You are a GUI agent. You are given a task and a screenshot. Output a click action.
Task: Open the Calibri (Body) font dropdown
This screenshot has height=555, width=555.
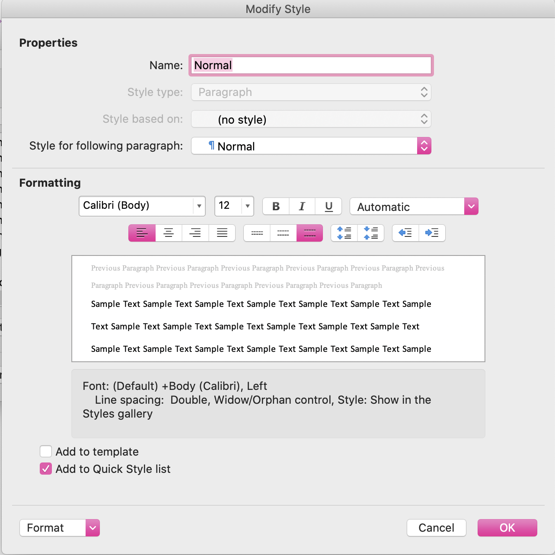[199, 206]
